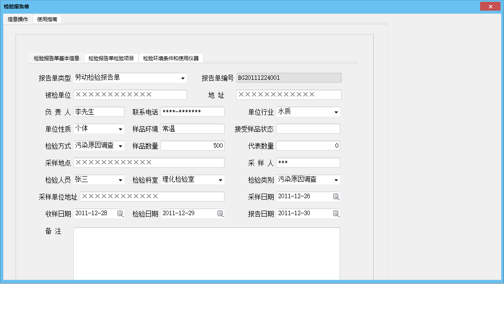504x323 pixels.
Task: Expand the 检验科室 dropdown showing 理化检验室
Action: coord(220,179)
